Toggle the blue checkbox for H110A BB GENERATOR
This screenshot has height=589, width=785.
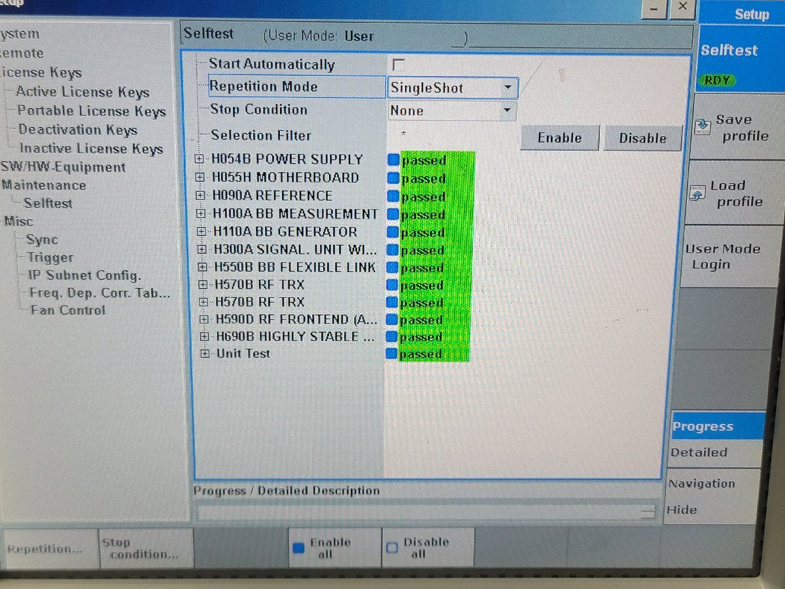click(x=393, y=232)
